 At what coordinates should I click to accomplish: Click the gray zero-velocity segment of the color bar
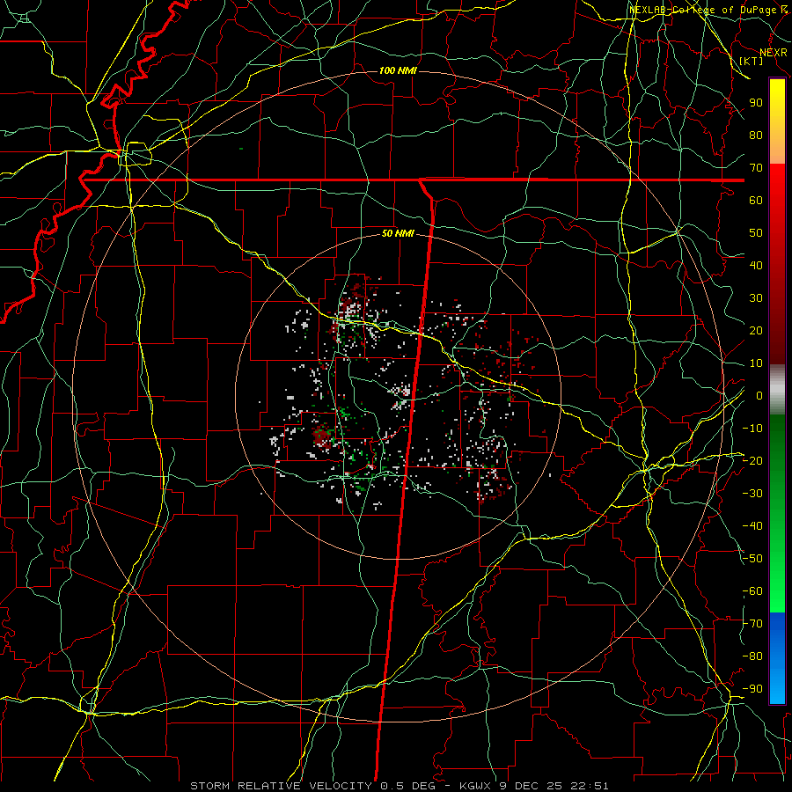tap(777, 389)
